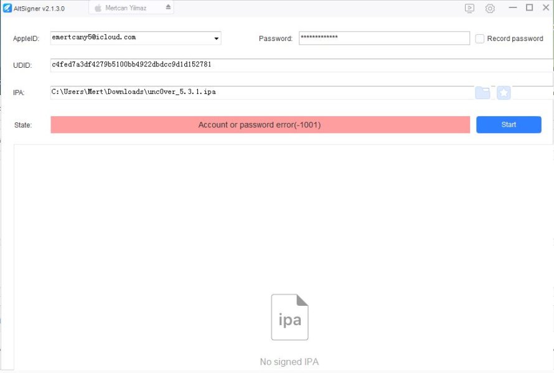Click the AppleID email text
The width and height of the screenshot is (554, 373).
point(93,37)
